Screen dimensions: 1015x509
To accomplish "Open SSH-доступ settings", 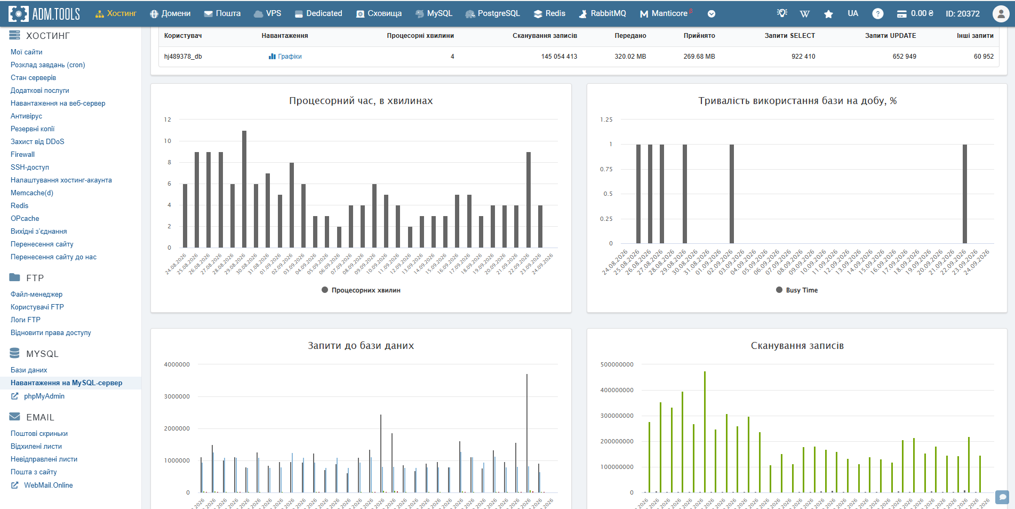I will tap(30, 167).
